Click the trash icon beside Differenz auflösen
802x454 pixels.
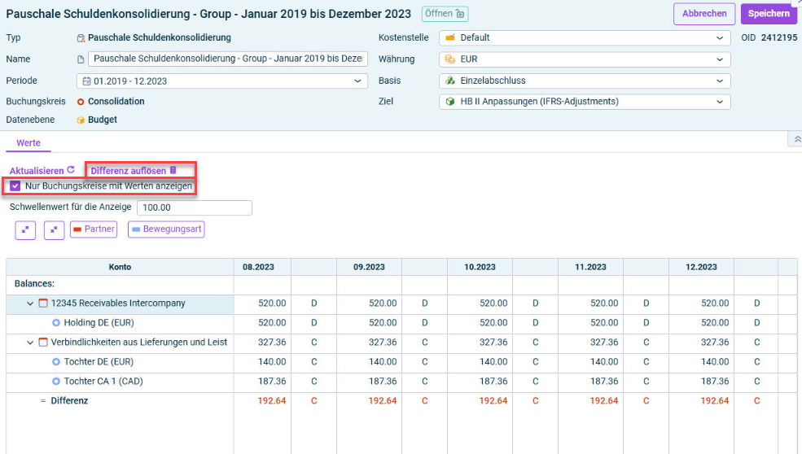(x=173, y=170)
